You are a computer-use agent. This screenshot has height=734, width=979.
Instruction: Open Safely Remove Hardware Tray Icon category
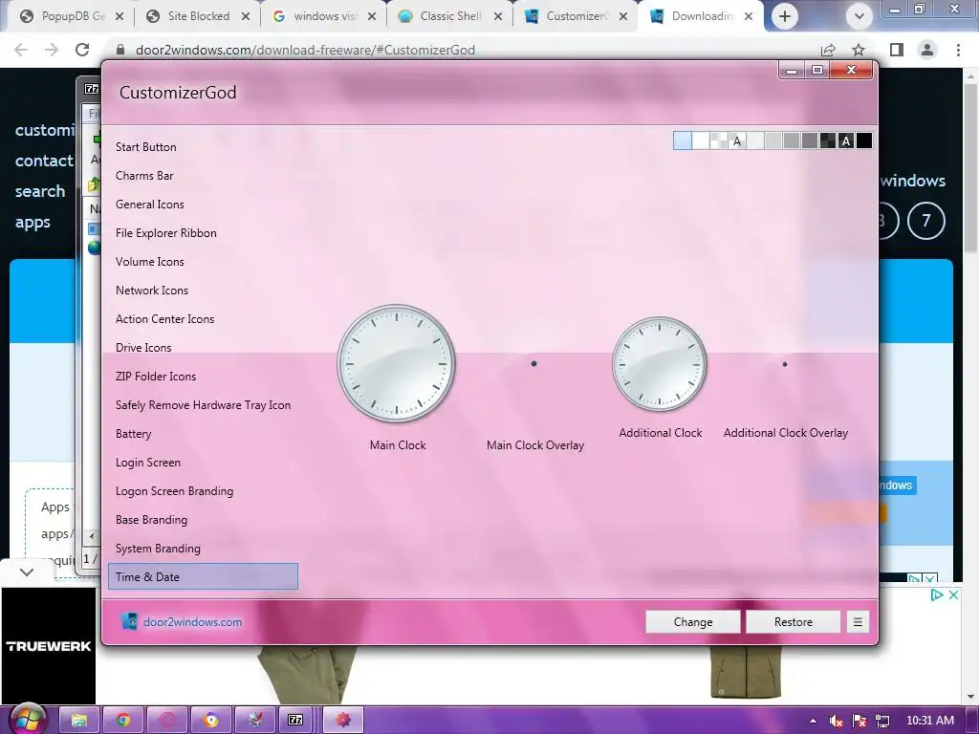click(203, 405)
